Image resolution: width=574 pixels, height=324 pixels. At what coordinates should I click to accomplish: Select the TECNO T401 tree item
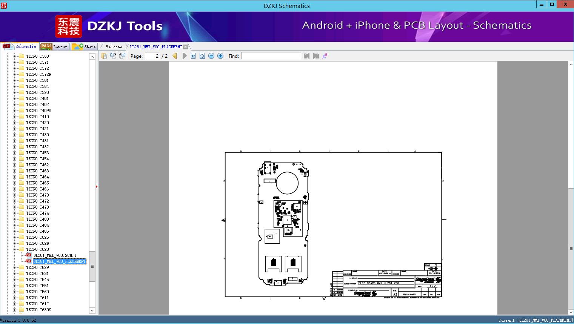pyautogui.click(x=37, y=98)
